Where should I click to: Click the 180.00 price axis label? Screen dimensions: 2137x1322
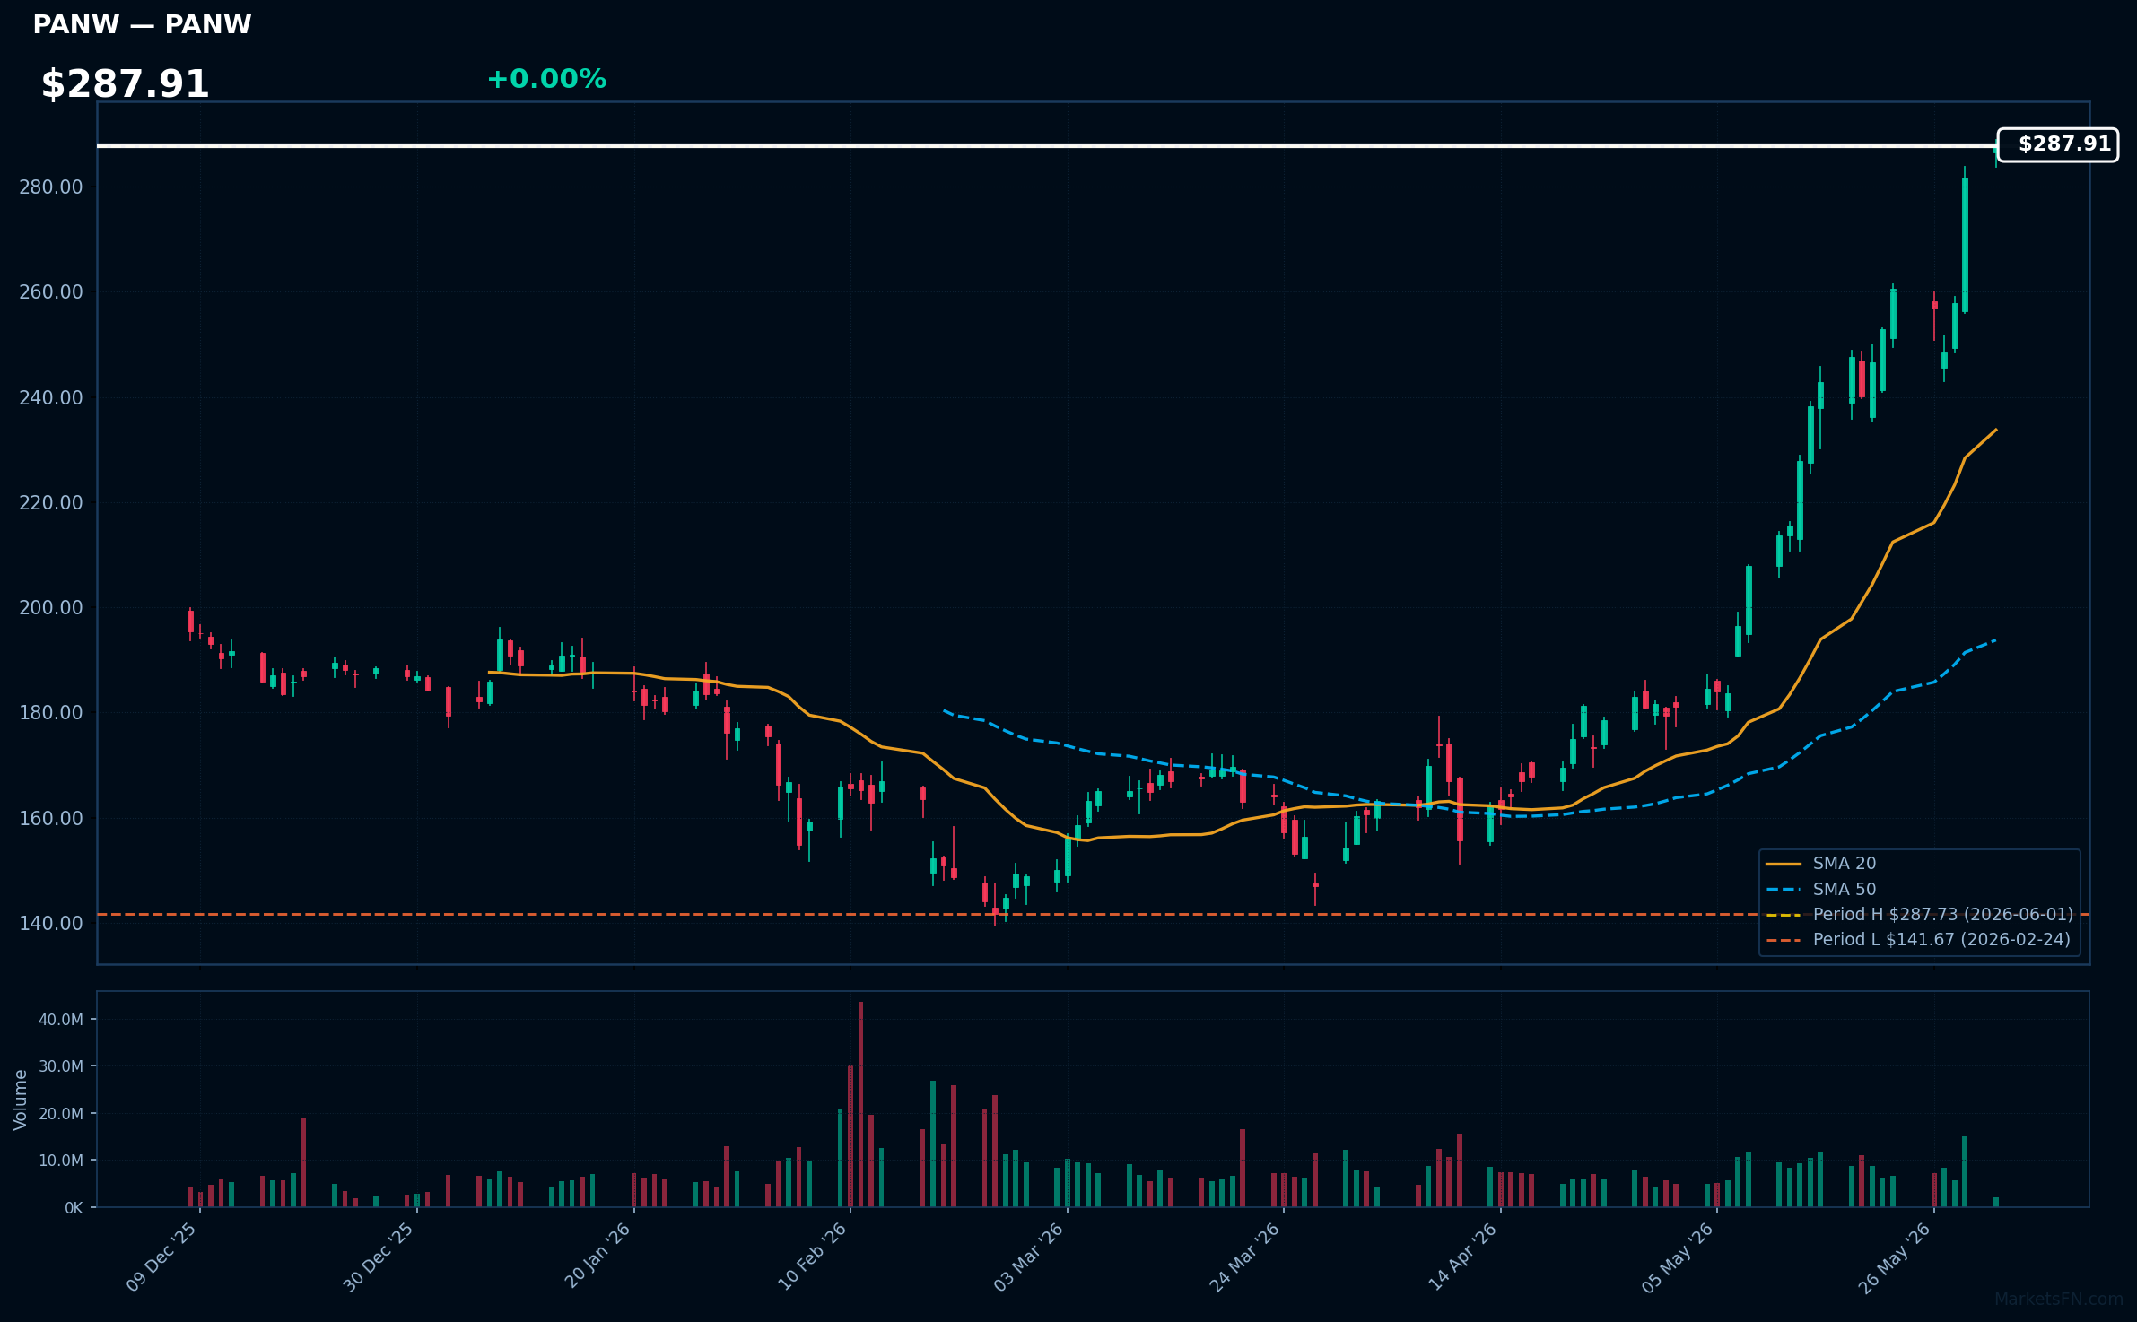51,713
